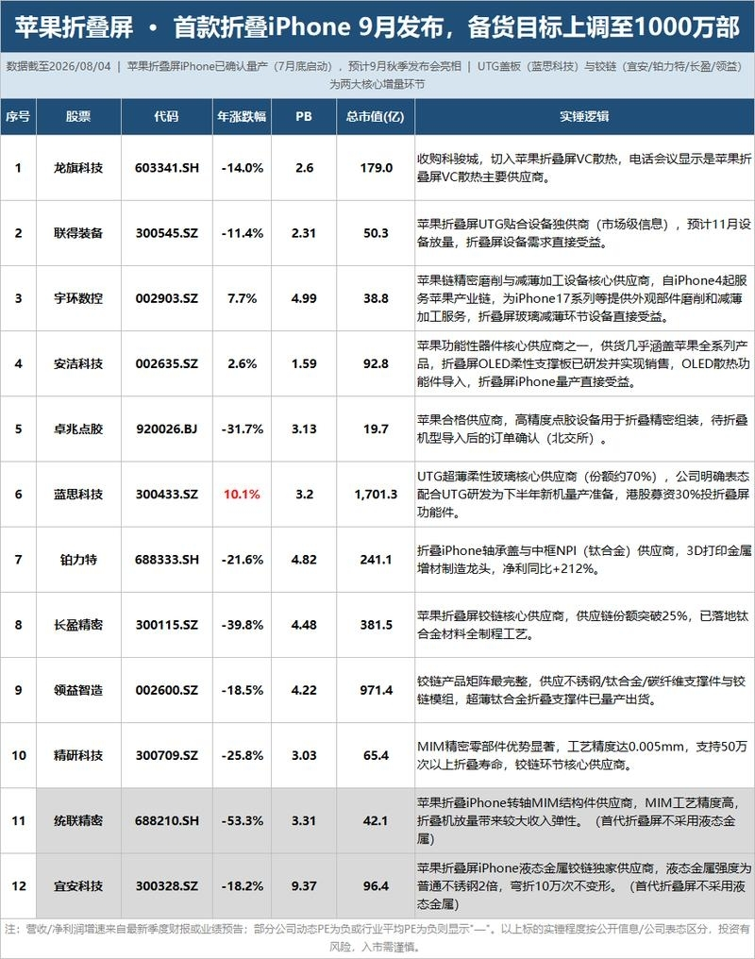Screen dimensions: 755x959
Task: Click 宜安科技 logic text about 液态金属铰链
Action: pyautogui.click(x=584, y=886)
